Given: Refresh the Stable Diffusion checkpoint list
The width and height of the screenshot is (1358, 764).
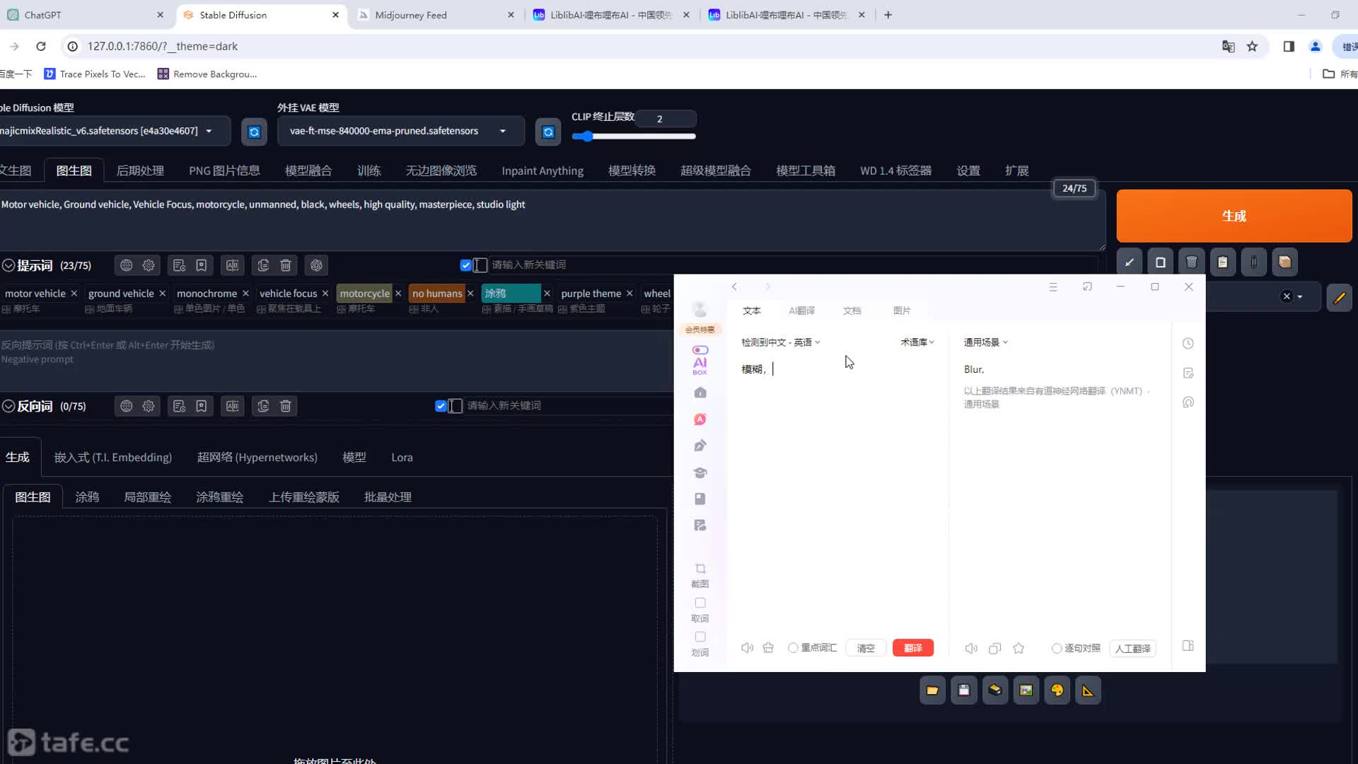Looking at the screenshot, I should click(x=254, y=132).
